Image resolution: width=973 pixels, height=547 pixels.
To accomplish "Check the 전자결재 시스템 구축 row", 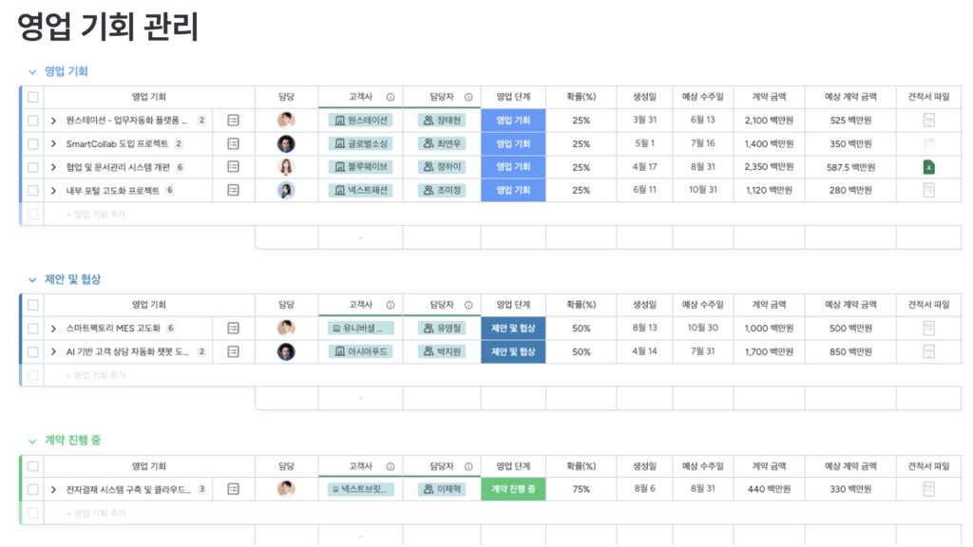I will point(33,489).
